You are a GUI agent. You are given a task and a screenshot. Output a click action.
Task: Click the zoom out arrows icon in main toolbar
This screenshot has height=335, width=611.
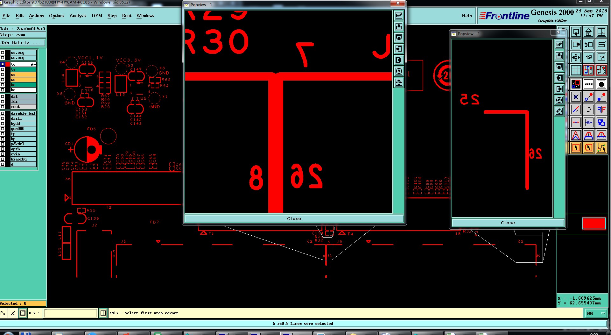576,57
